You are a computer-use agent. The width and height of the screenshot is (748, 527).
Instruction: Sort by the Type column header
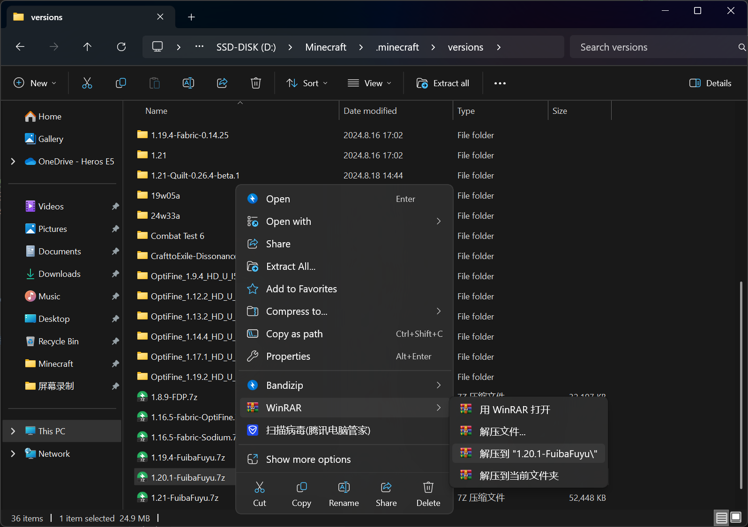[x=501, y=111]
